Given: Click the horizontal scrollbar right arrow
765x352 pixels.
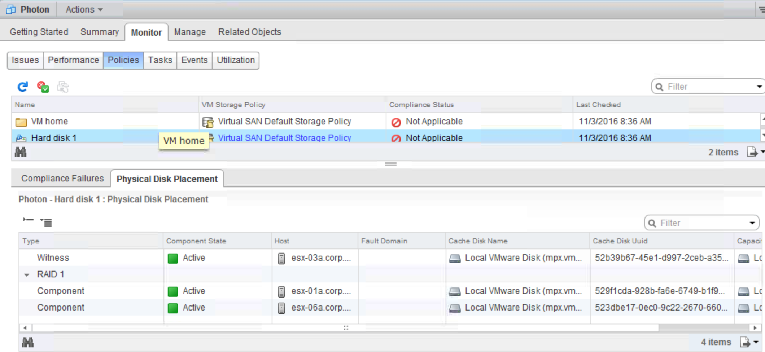Looking at the screenshot, I should pyautogui.click(x=755, y=328).
